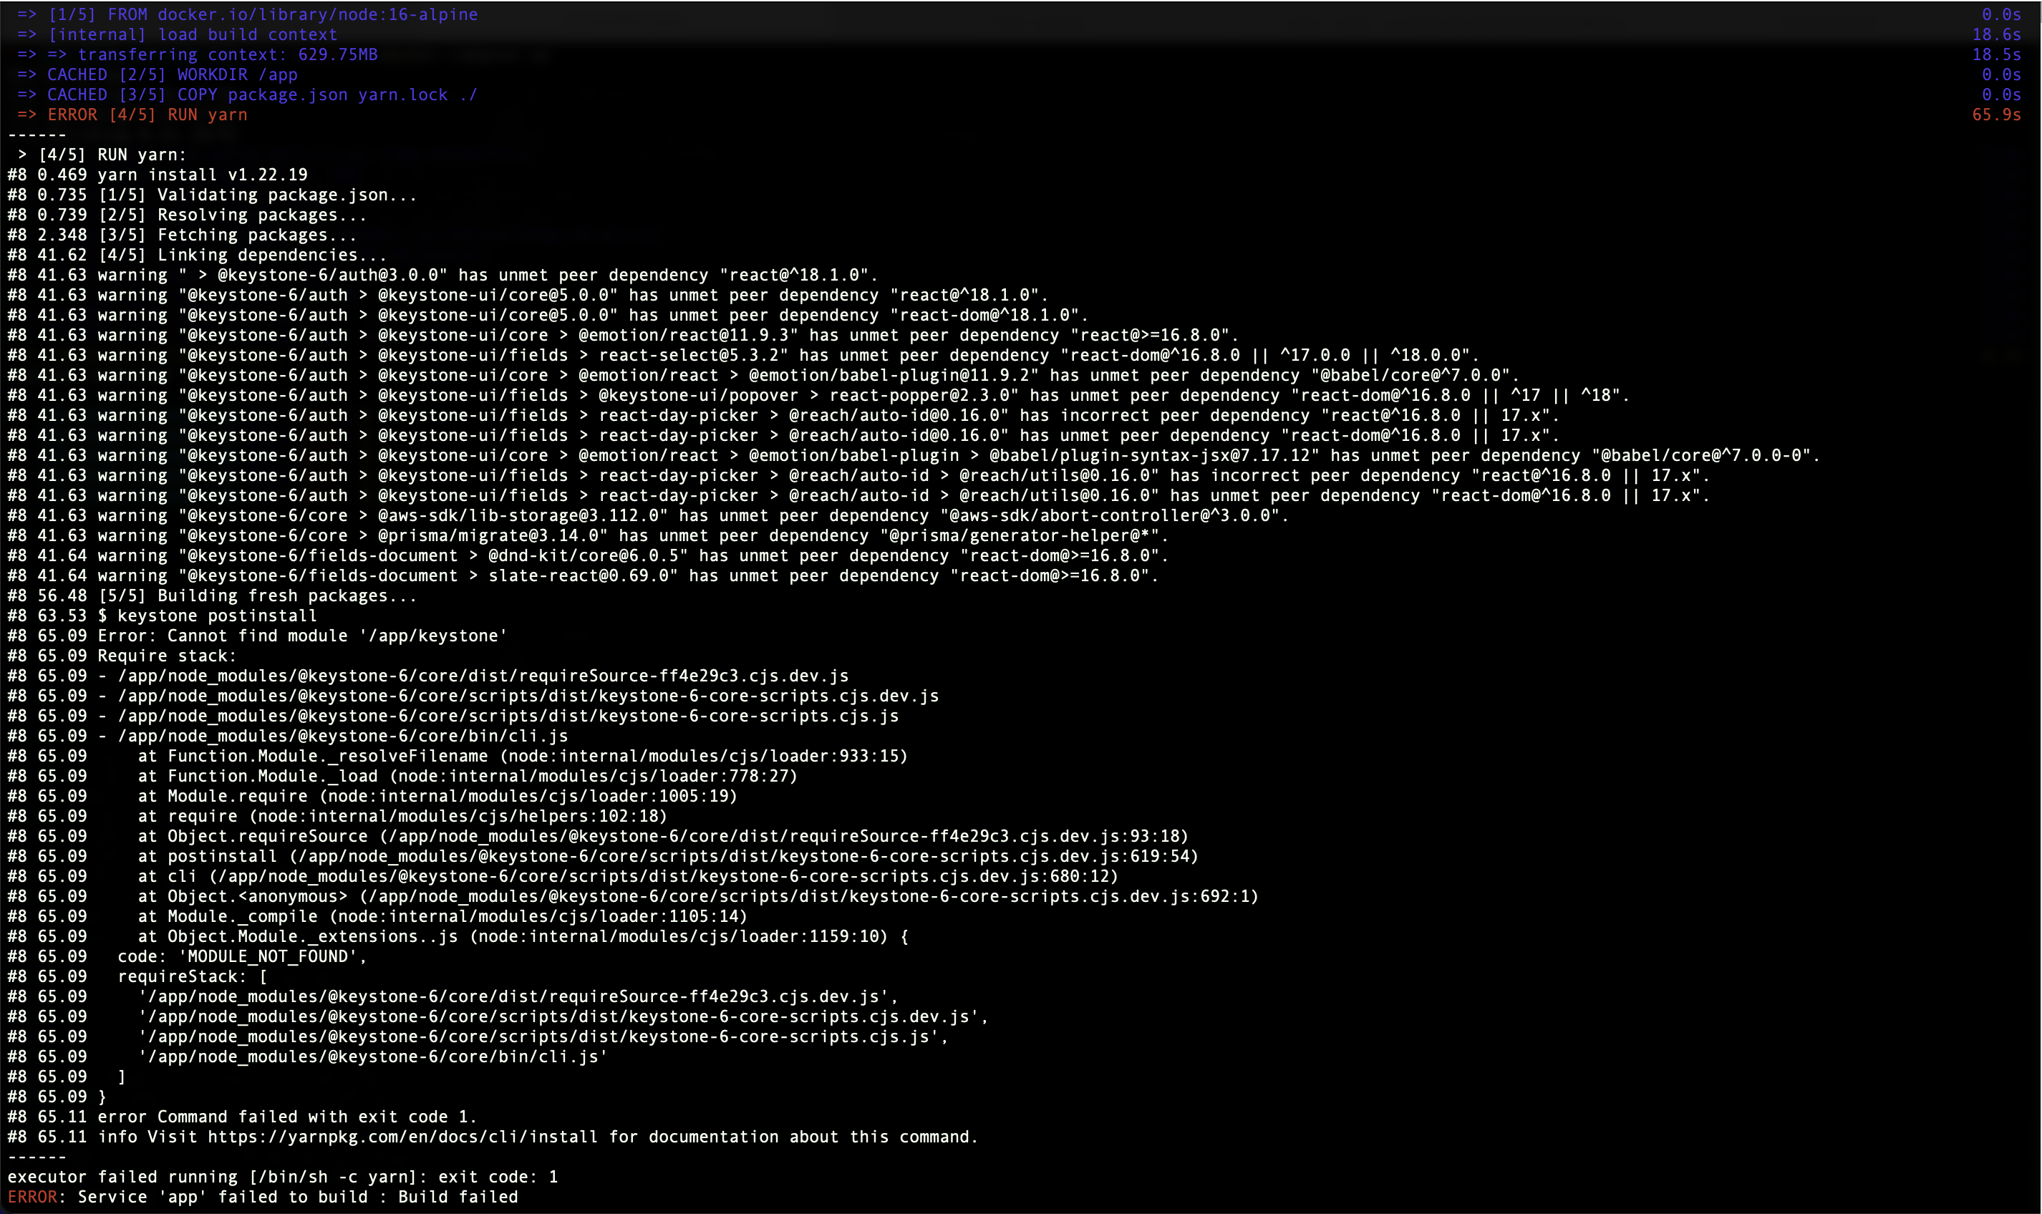This screenshot has width=2042, height=1214.
Task: Click the '$ keystone postinstall' line
Action: 163,616
